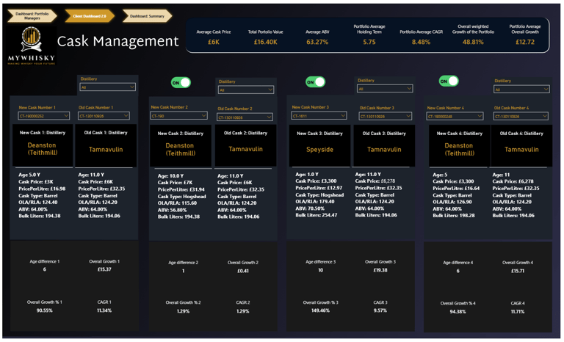Image resolution: width=564 pixels, height=342 pixels.
Task: Click CAGR 3 value 9.57%
Action: 380,310
